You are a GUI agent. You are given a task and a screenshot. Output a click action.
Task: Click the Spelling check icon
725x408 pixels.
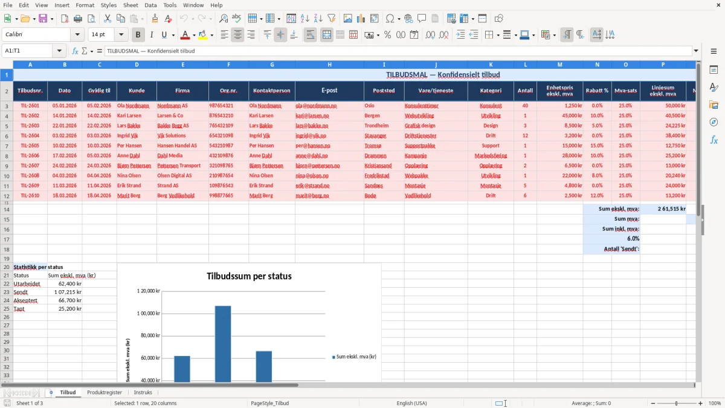(x=237, y=19)
